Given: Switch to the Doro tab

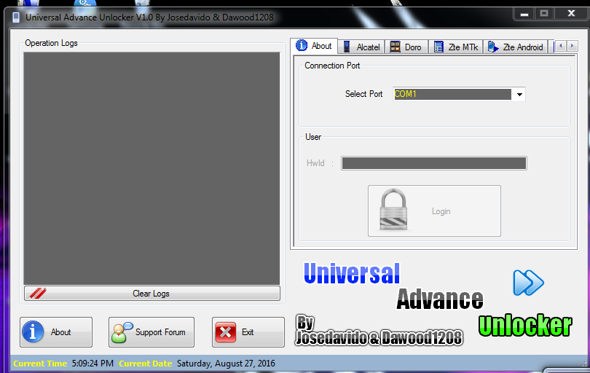Looking at the screenshot, I should (406, 47).
